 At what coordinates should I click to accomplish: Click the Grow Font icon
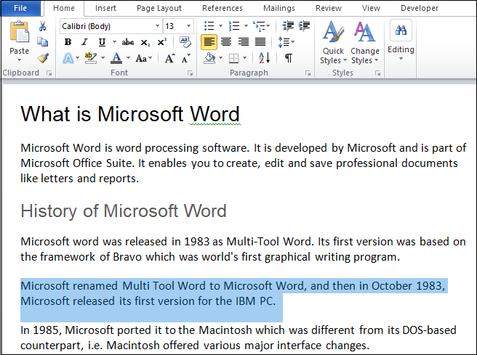coord(169,57)
